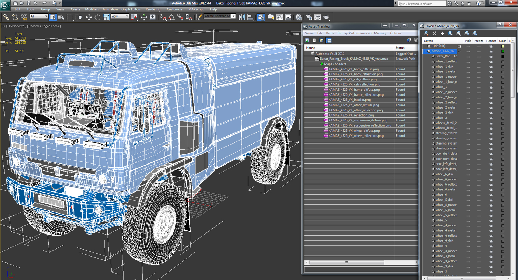Open the Curve Editor from toolbar
The image size is (518, 280).
280,17
